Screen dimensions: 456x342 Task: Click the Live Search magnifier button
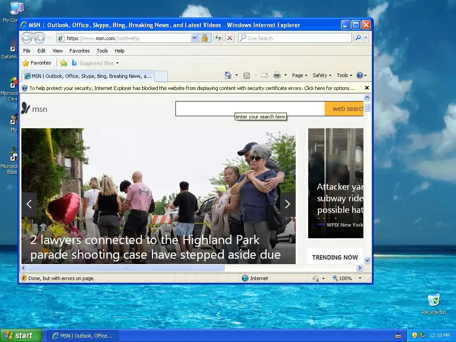(x=358, y=38)
